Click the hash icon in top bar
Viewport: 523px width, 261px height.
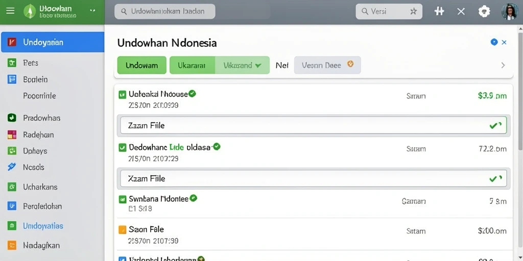pos(439,12)
